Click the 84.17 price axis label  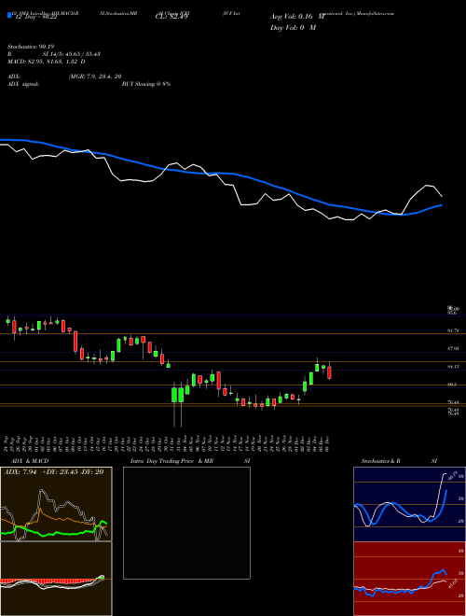pos(453,367)
